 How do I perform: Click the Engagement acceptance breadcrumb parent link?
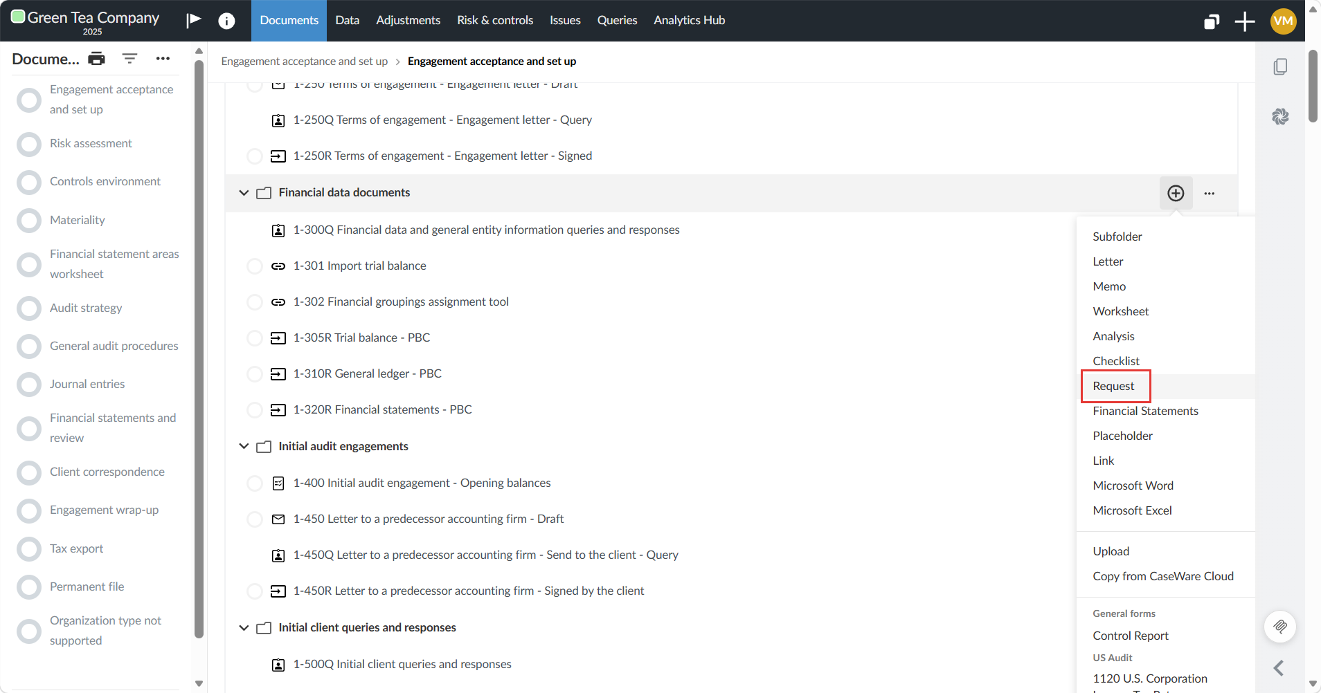pyautogui.click(x=304, y=61)
